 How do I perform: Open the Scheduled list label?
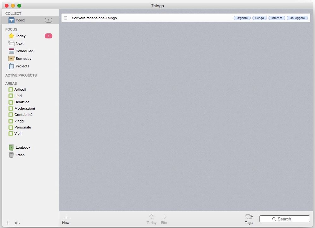pyautogui.click(x=25, y=51)
